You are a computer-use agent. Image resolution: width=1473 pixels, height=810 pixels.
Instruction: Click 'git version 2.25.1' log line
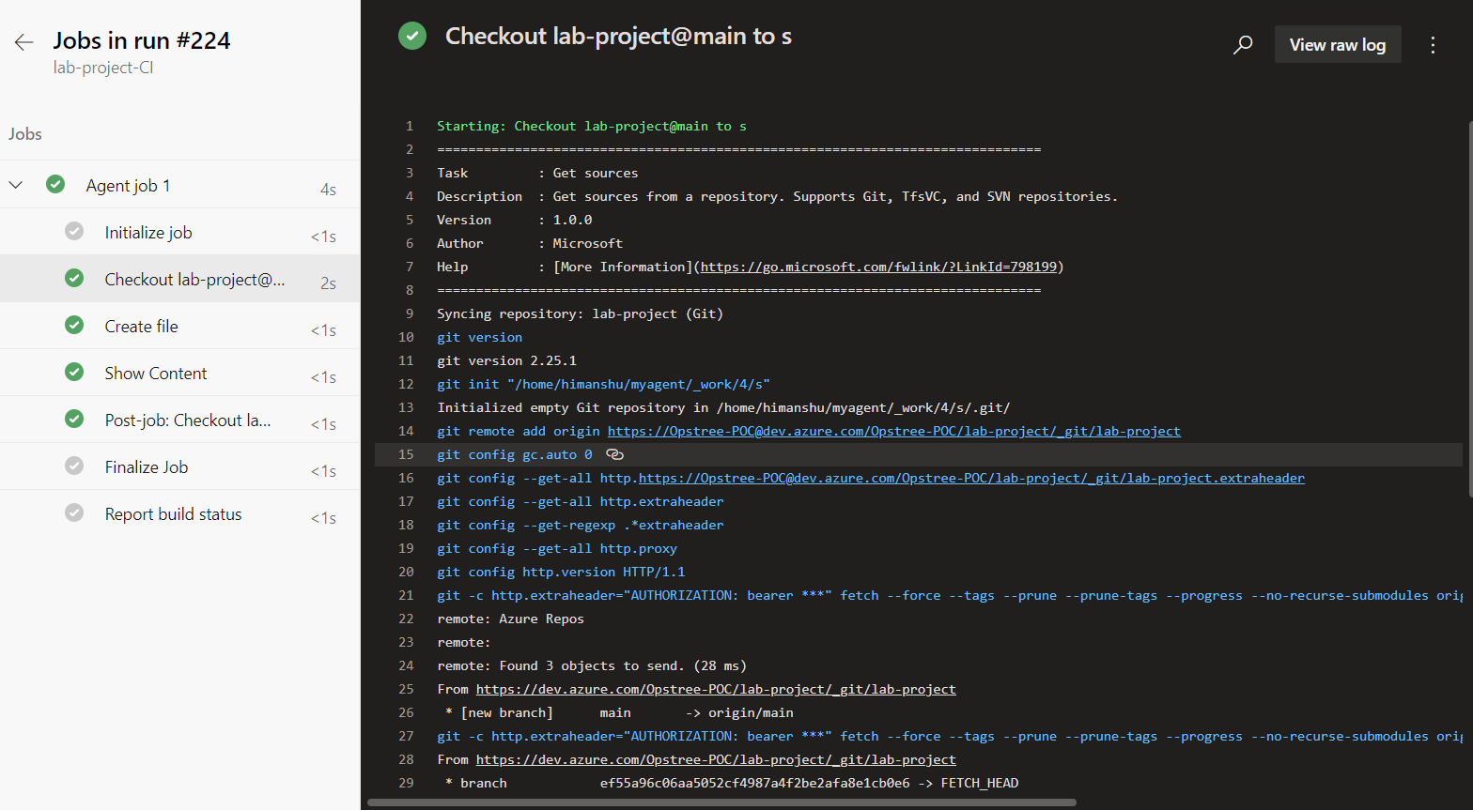(x=506, y=360)
